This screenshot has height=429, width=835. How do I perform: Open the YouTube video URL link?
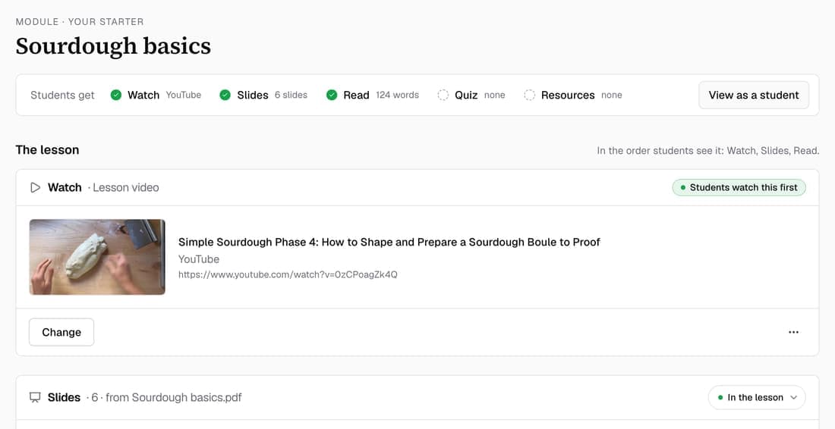click(288, 275)
